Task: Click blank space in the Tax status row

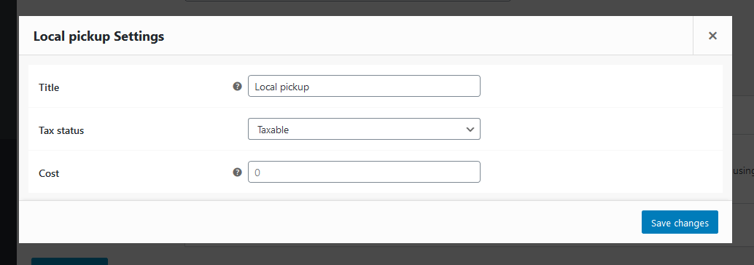Action: (601, 129)
